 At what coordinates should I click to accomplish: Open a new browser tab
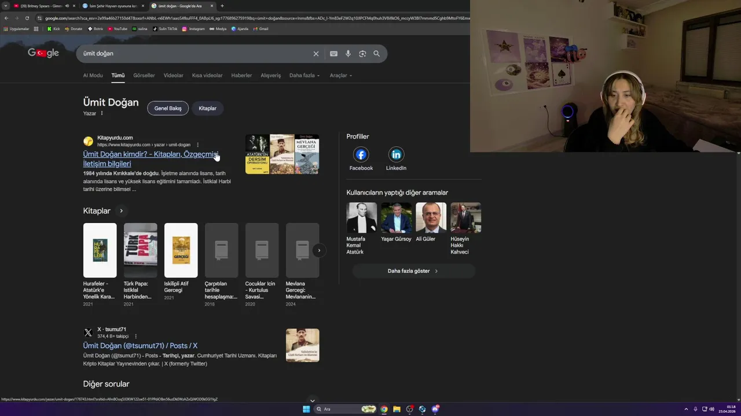(x=222, y=6)
